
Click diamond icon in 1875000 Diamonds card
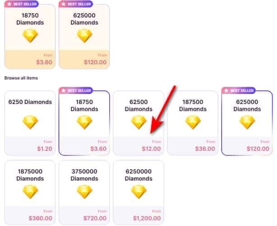click(30, 192)
